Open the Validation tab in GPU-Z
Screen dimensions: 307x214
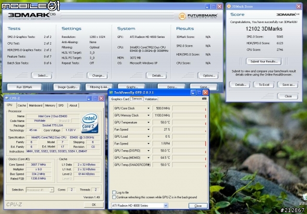point(151,99)
